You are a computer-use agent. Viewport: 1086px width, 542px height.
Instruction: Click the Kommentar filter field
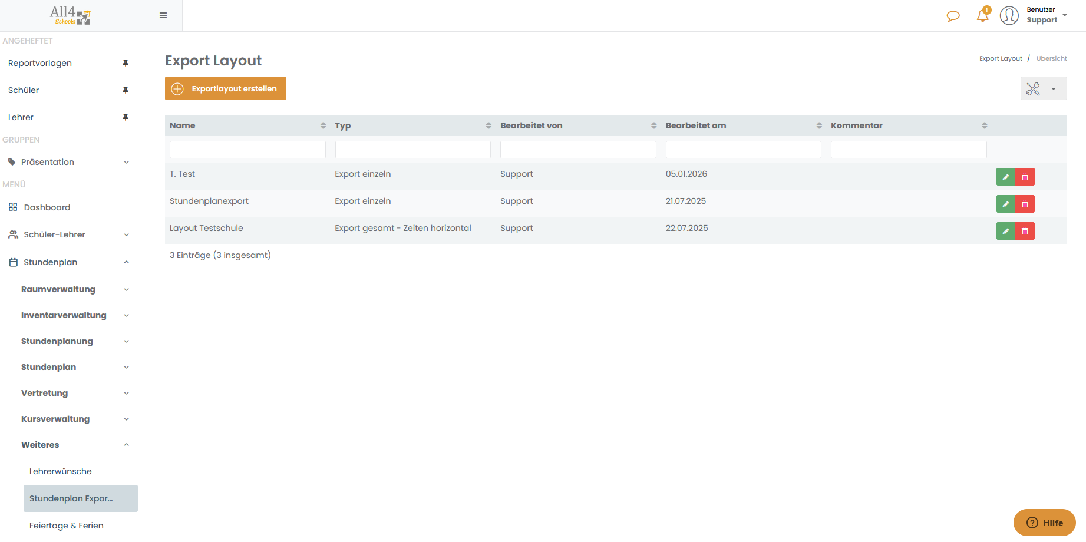click(909, 150)
